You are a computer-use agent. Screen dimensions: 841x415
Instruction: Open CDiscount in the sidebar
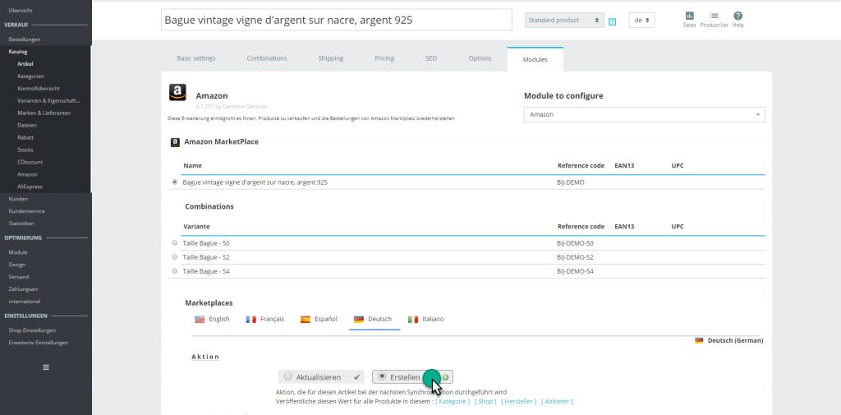(30, 162)
